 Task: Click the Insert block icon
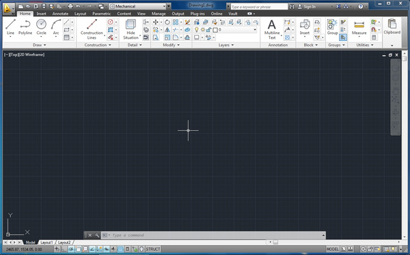point(305,27)
